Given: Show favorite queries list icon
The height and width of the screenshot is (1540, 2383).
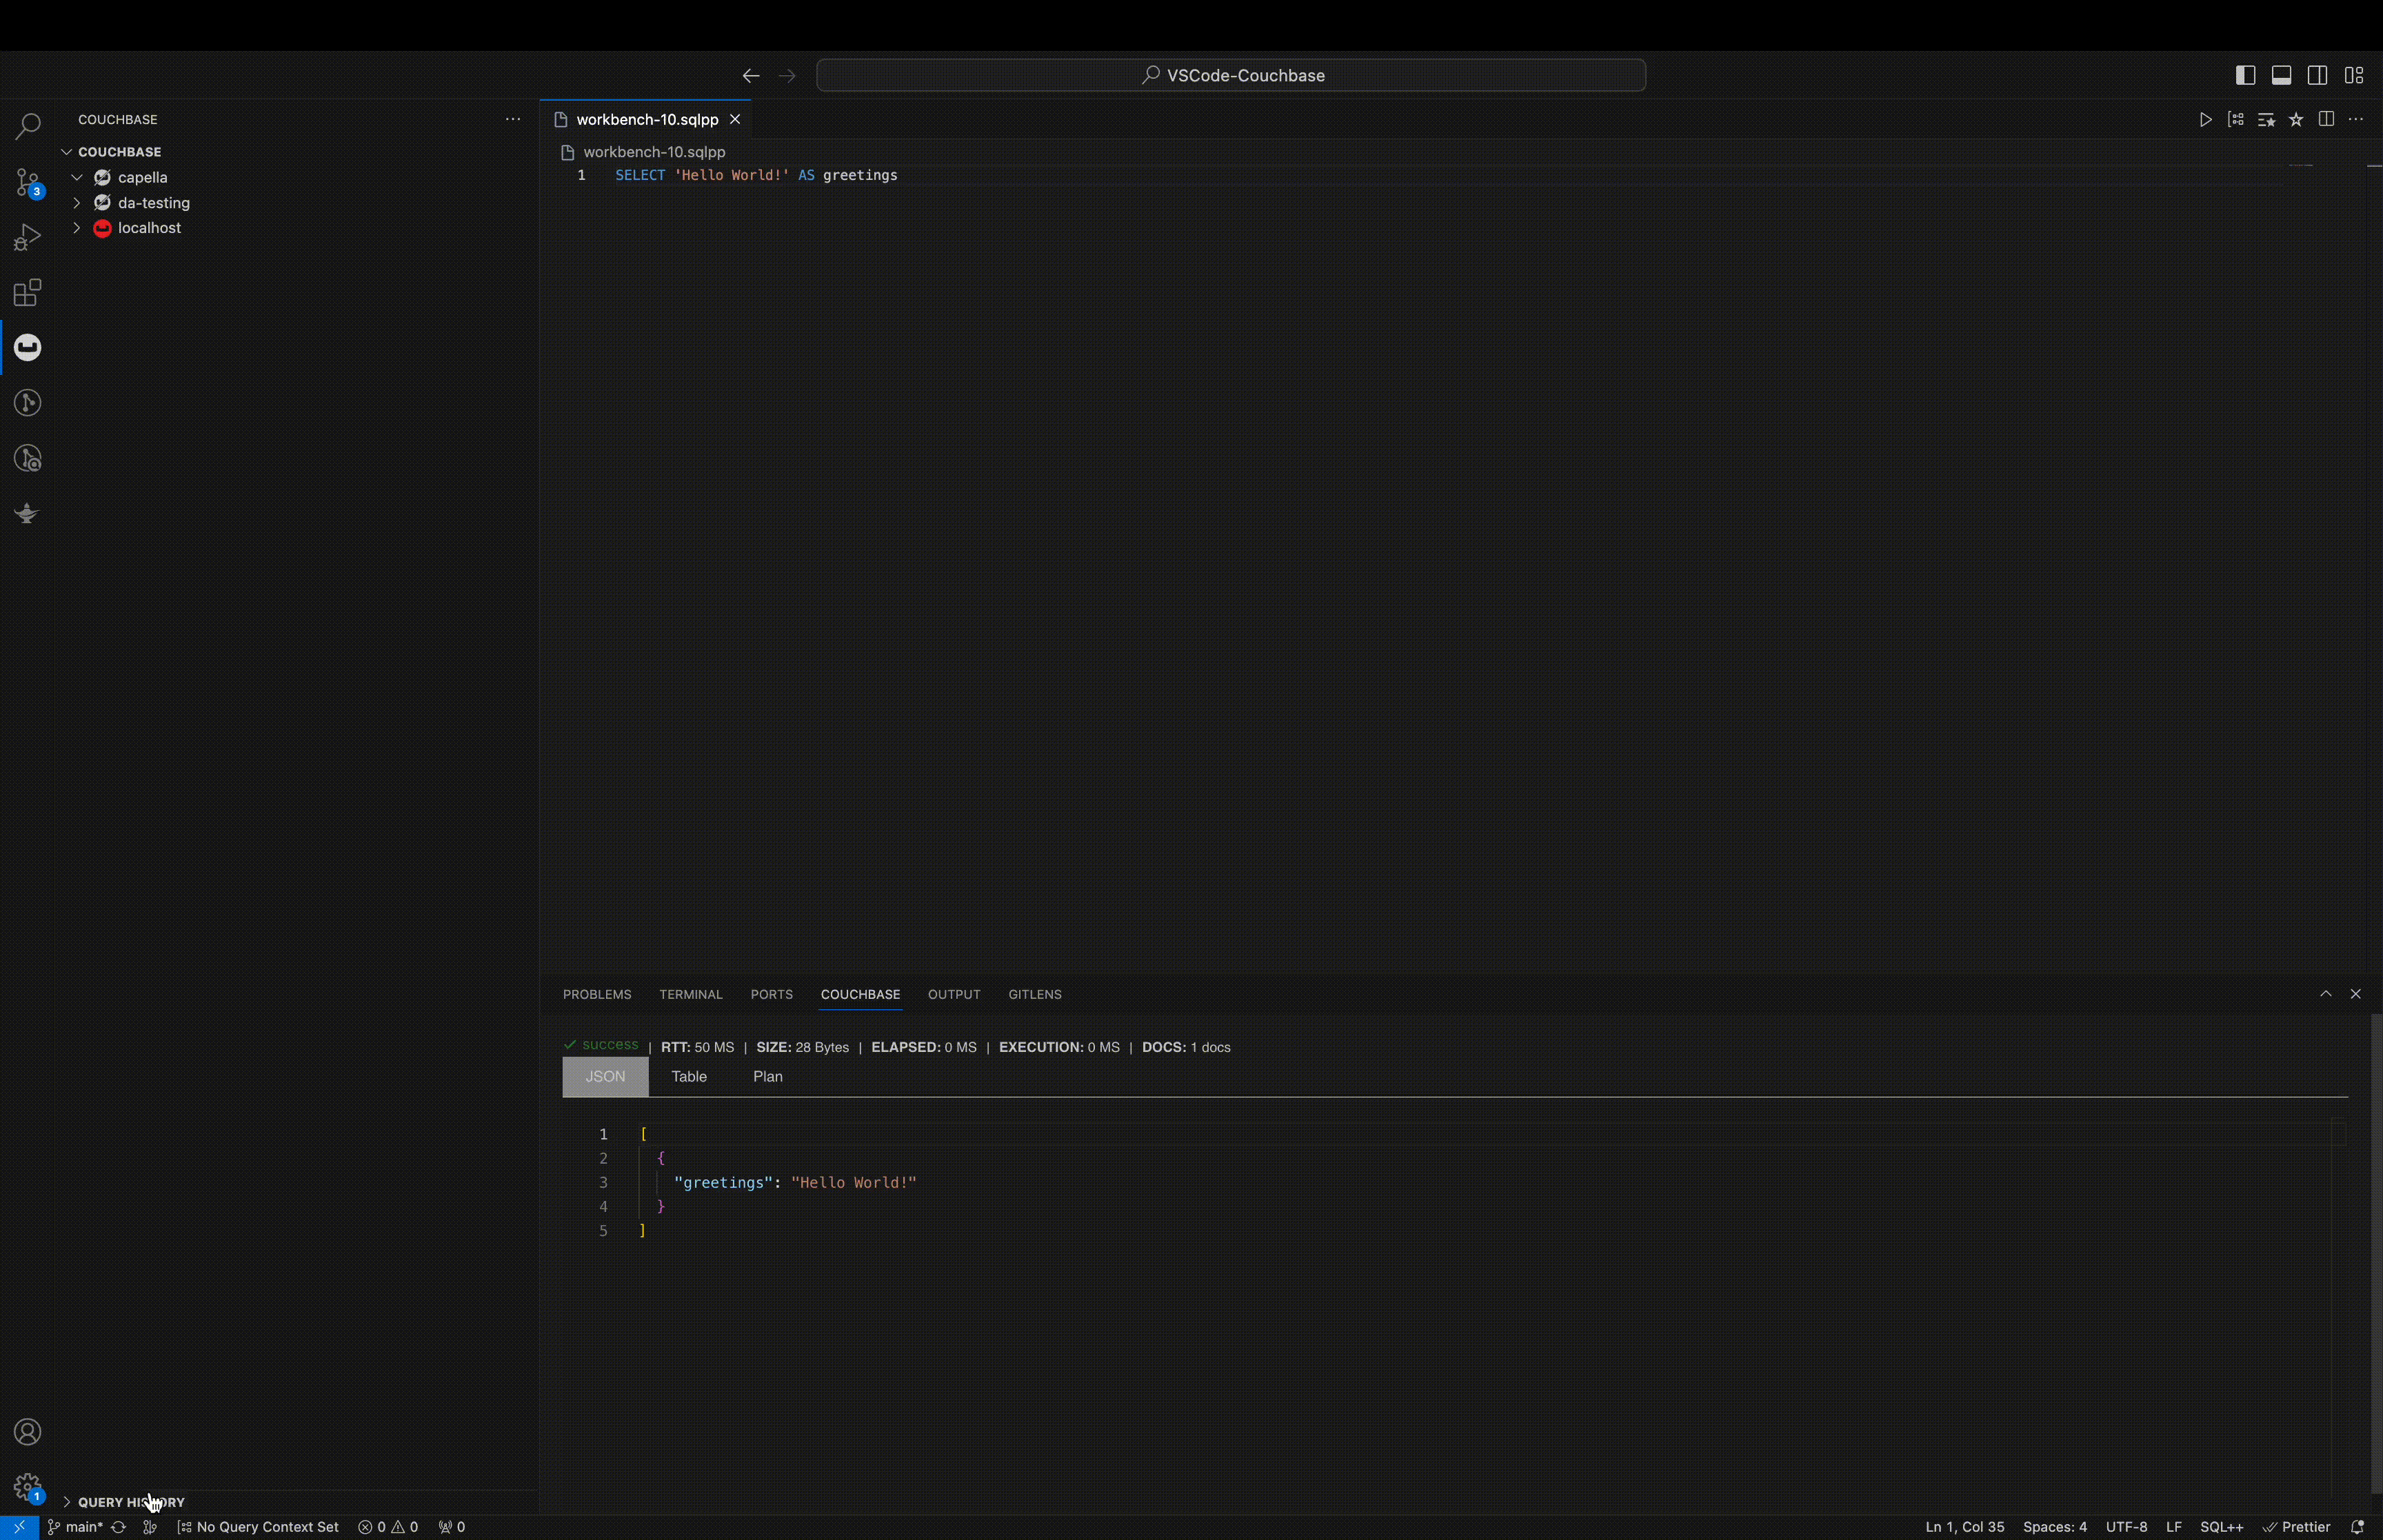Looking at the screenshot, I should point(2266,119).
